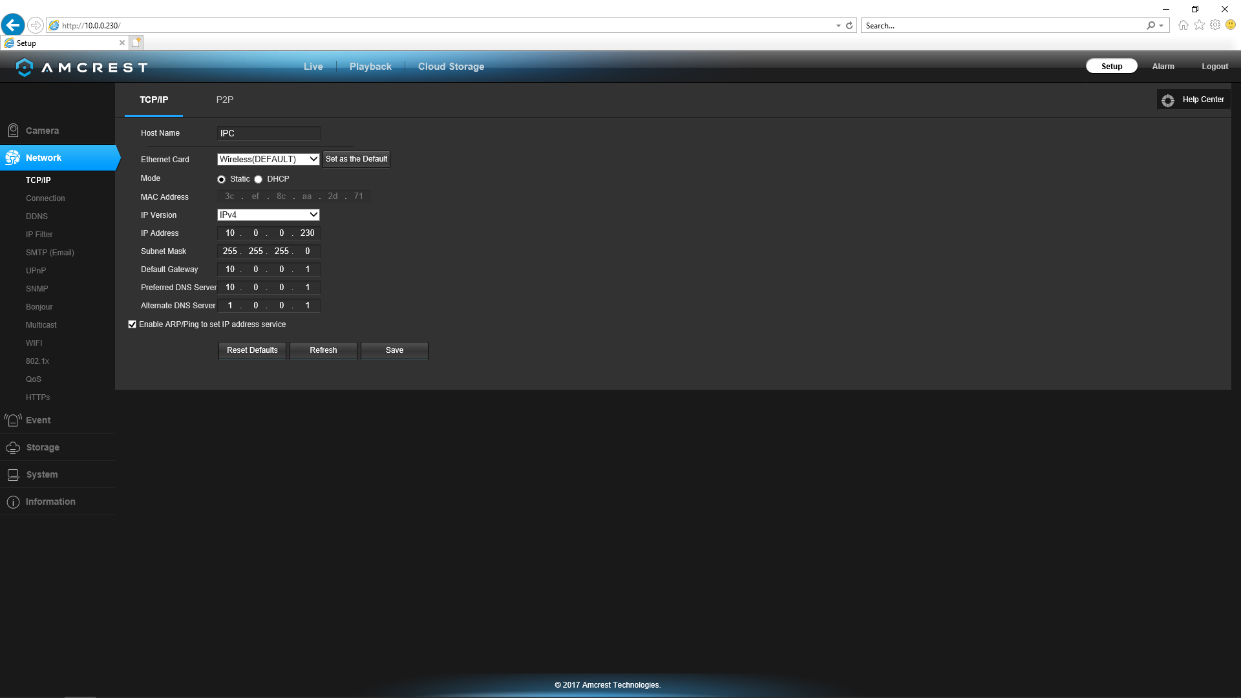
Task: Open the Live view menu
Action: tap(313, 67)
